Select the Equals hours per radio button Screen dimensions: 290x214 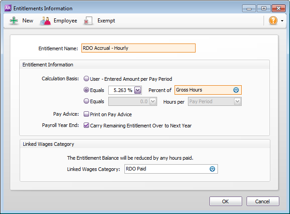pyautogui.click(x=86, y=101)
